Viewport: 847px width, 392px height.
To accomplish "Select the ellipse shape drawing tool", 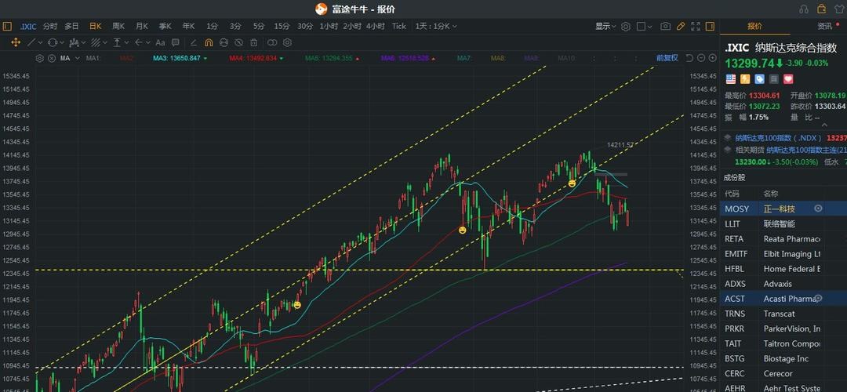I will tap(53, 42).
